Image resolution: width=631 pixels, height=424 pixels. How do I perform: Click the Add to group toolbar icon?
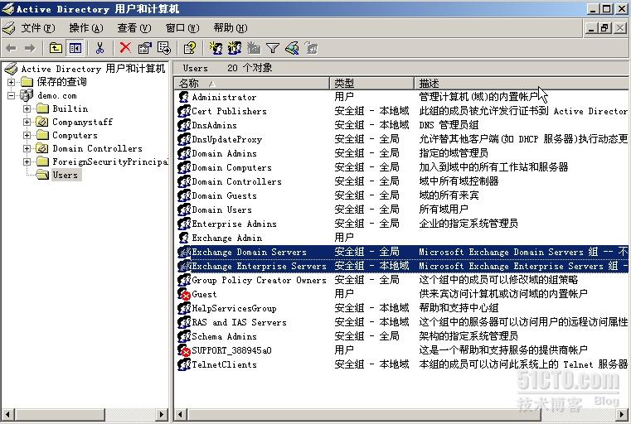coord(311,49)
